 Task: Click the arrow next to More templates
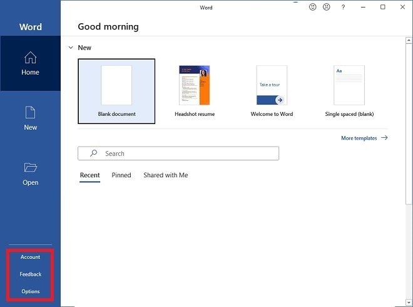(x=384, y=138)
